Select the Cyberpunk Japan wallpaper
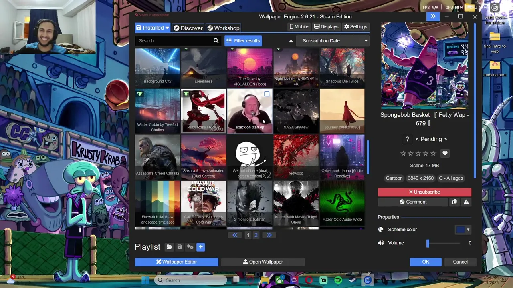 coord(342,157)
